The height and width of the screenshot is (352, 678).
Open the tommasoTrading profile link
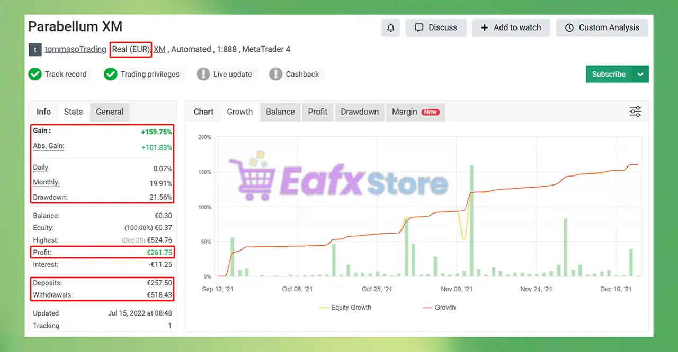[x=75, y=49]
